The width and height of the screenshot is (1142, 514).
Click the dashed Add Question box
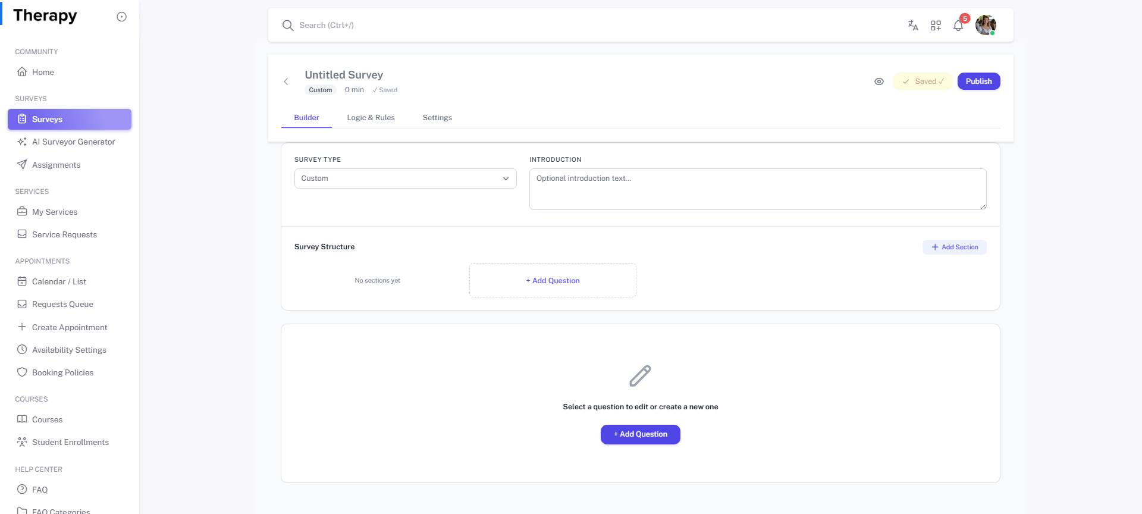[x=553, y=280]
